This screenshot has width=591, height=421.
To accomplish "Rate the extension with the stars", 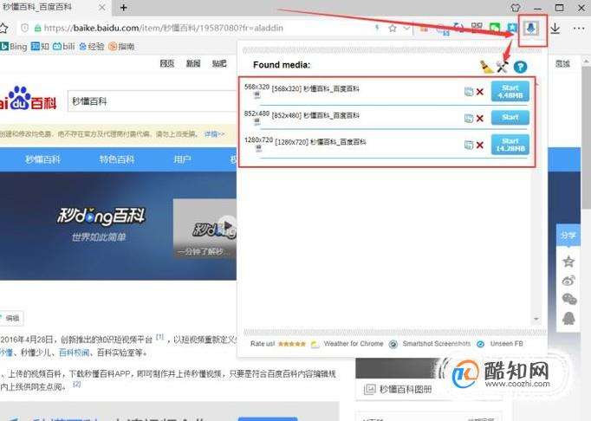I will click(292, 344).
